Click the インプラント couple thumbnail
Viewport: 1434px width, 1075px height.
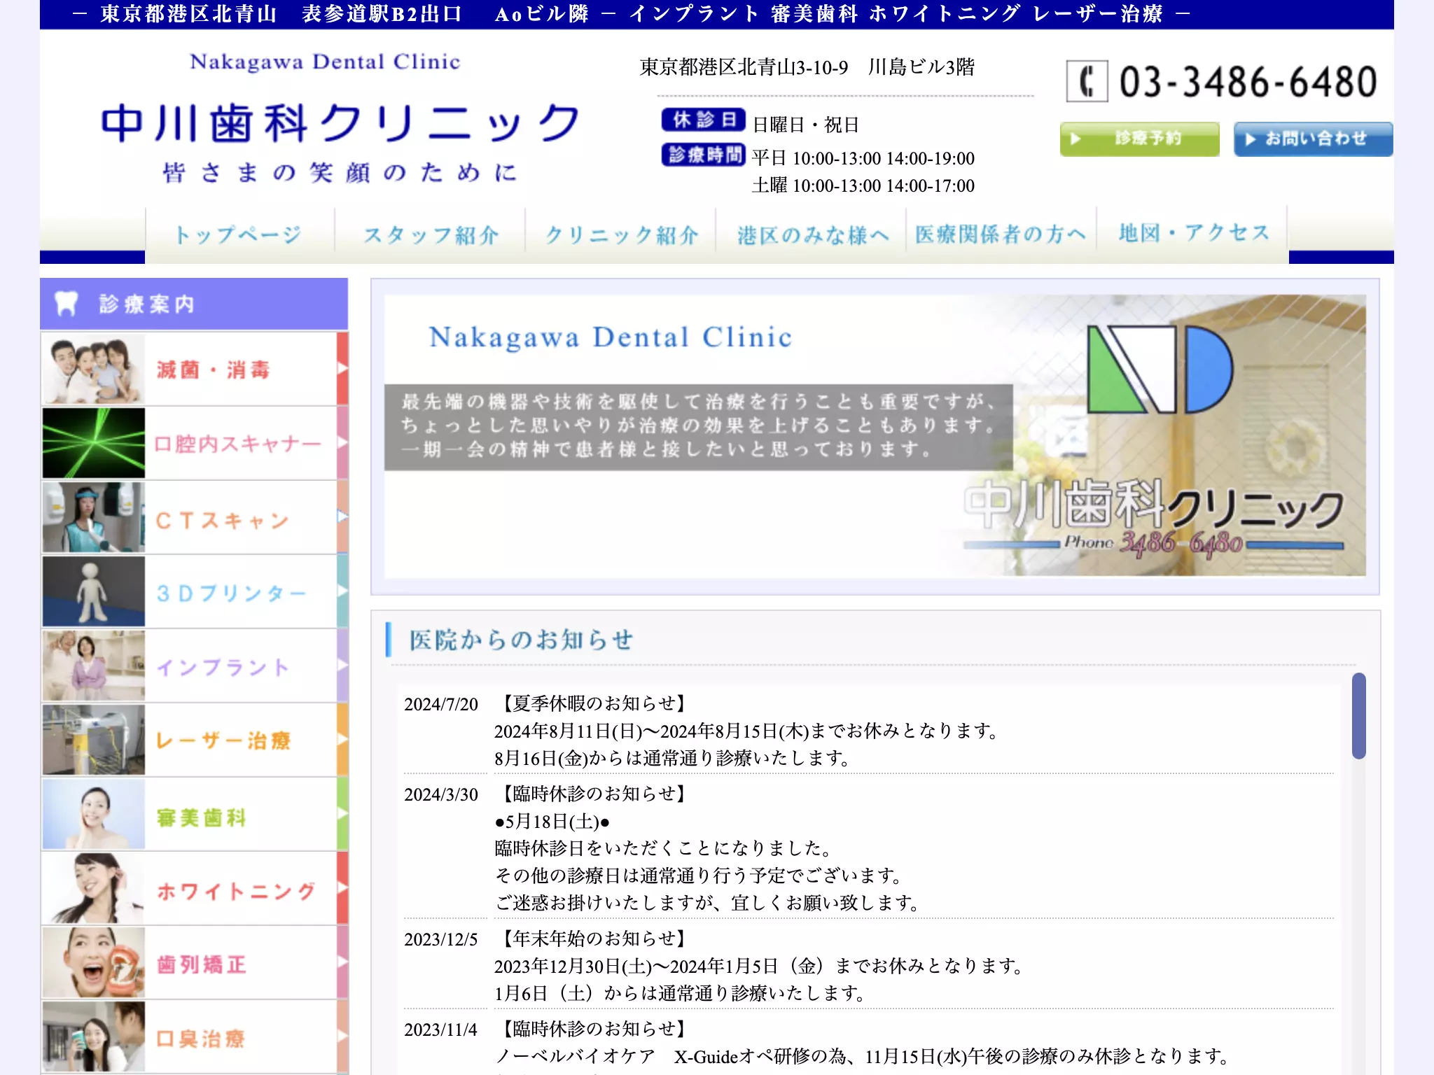click(94, 666)
